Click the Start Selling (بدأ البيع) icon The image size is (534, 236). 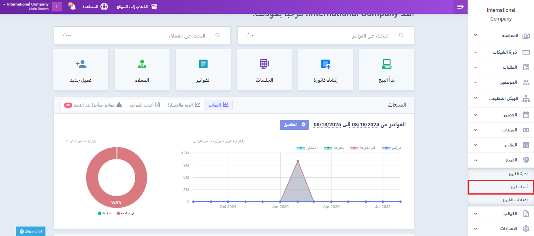click(386, 64)
